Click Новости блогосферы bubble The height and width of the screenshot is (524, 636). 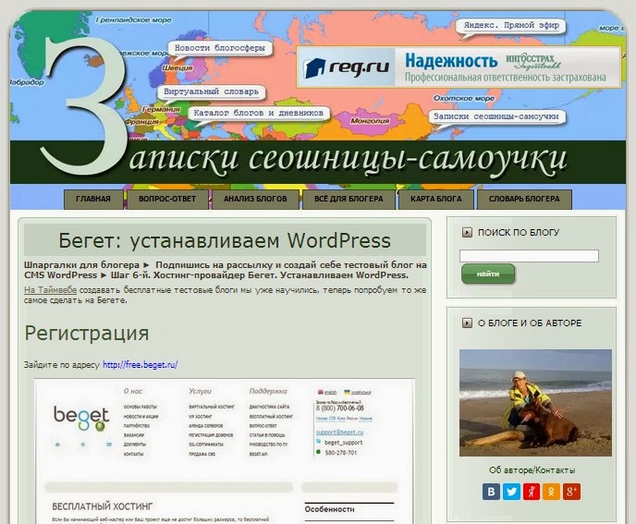[x=220, y=48]
